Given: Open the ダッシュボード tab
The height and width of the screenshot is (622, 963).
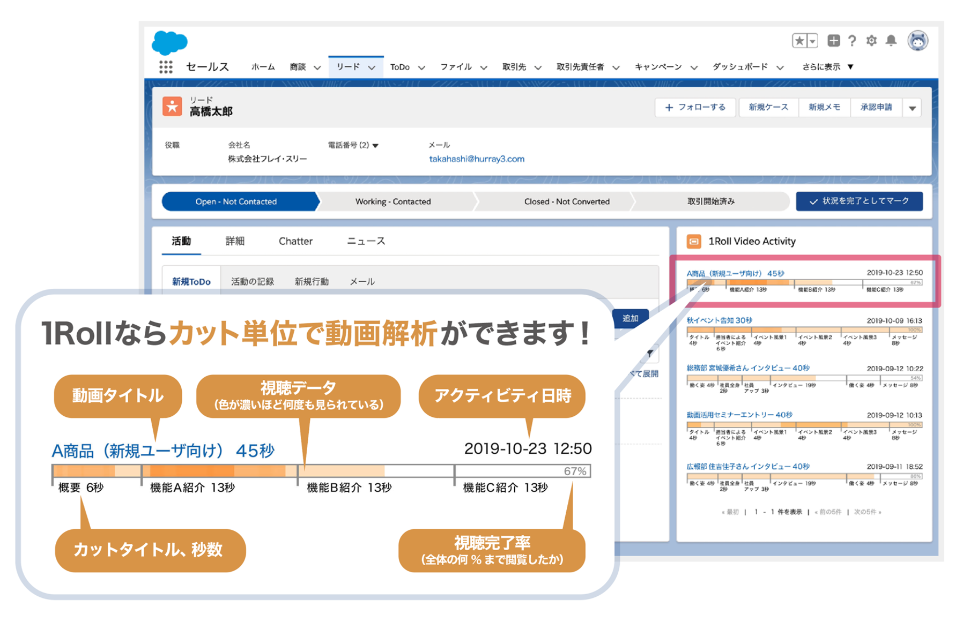Looking at the screenshot, I should coord(740,67).
